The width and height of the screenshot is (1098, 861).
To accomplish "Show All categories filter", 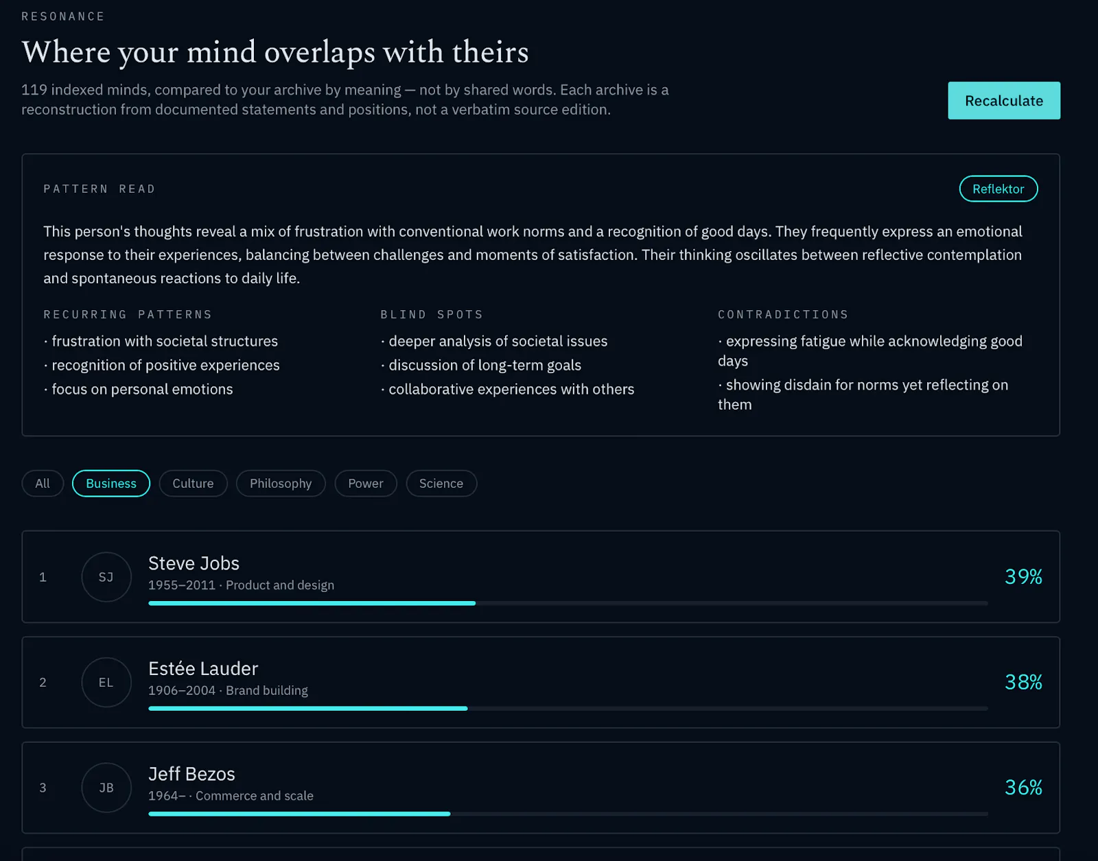I will pyautogui.click(x=43, y=484).
